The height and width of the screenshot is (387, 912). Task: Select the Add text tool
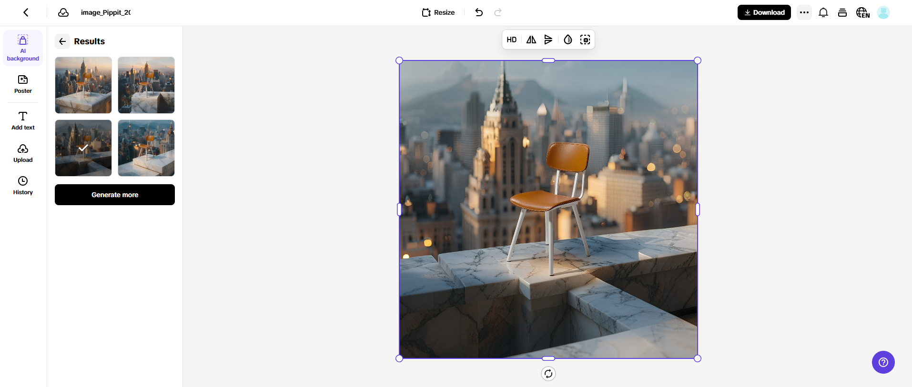tap(23, 120)
